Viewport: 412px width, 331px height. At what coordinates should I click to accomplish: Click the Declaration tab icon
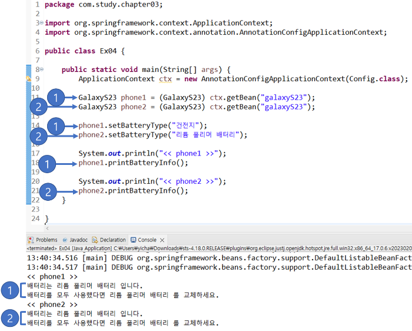click(x=95, y=240)
